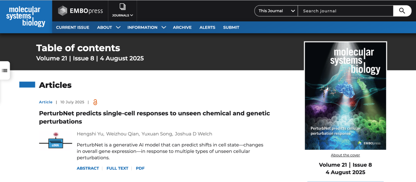Open the About the cover link
Screen dimensions: 416x182
click(x=345, y=155)
